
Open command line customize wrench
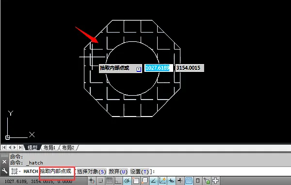pyautogui.click(x=4, y=171)
